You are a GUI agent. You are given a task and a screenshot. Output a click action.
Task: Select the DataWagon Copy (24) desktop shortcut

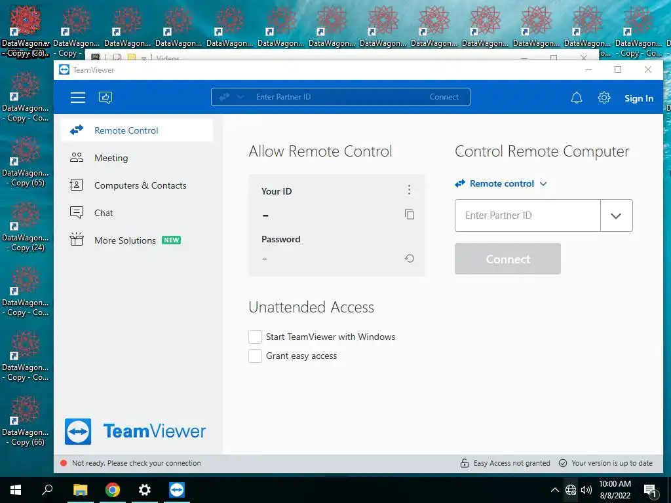[26, 227]
